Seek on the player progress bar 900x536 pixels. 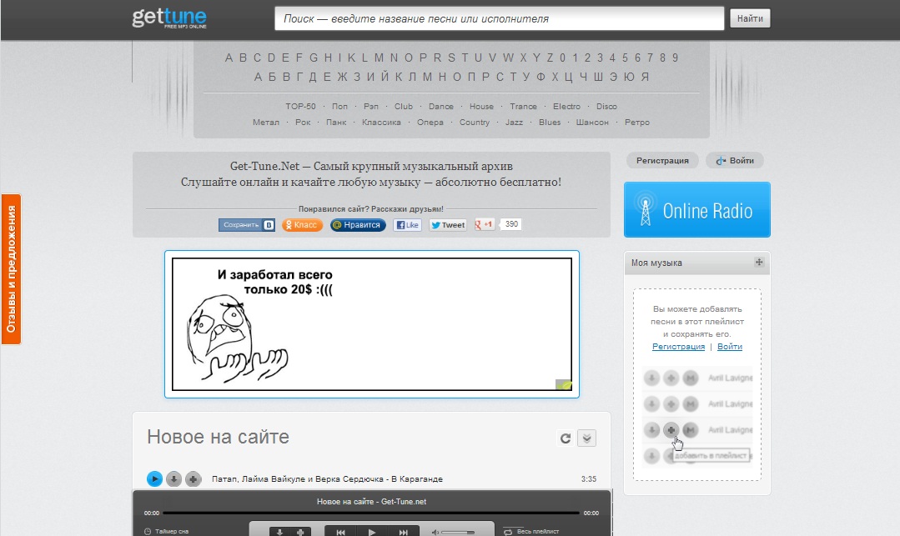coord(372,513)
